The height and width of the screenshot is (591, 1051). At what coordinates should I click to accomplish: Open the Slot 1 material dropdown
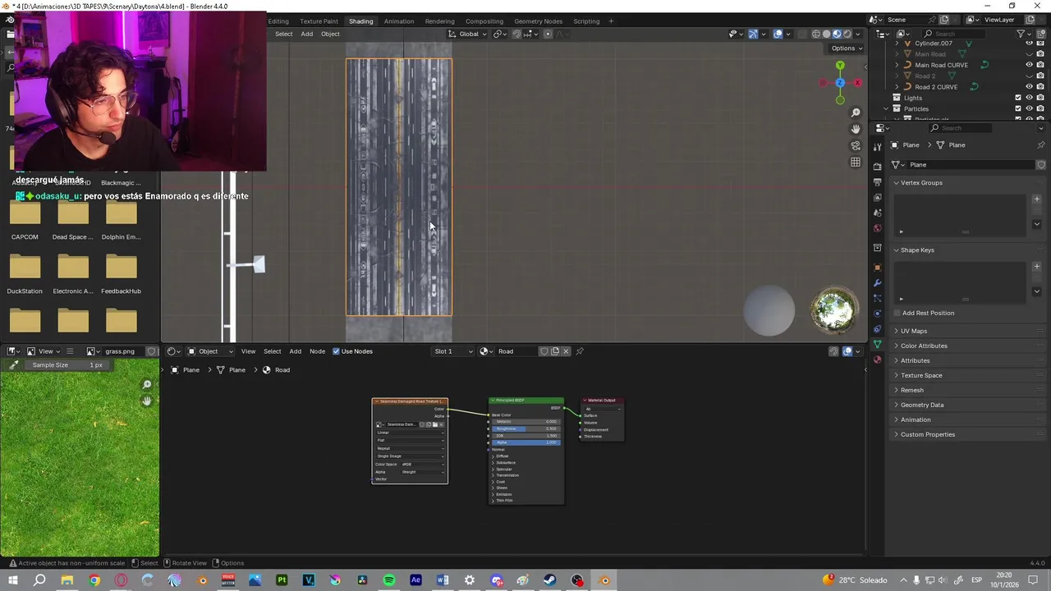[453, 351]
